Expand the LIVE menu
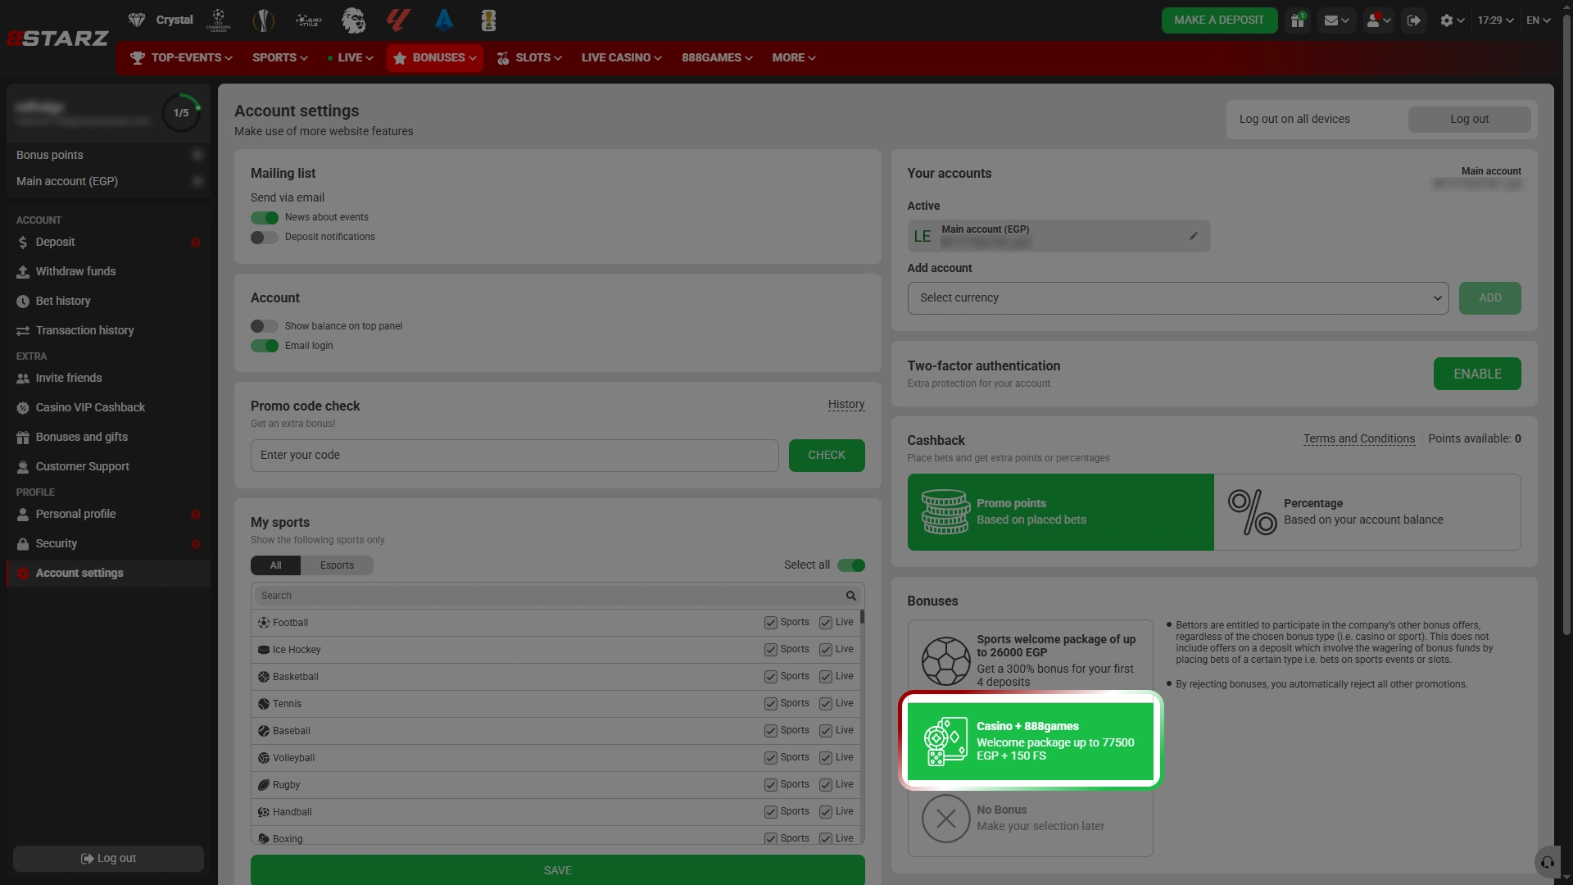Screen dimensions: 1573x885 [351, 58]
